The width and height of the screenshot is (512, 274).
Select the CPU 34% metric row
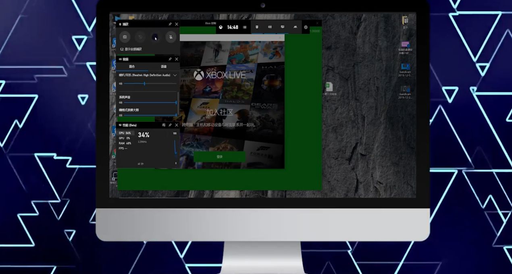[125, 133]
